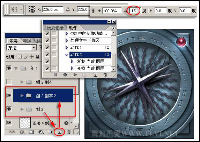Toggle checkmark for 变换 当前 图层 step
200x142 pixels.
click(47, 69)
